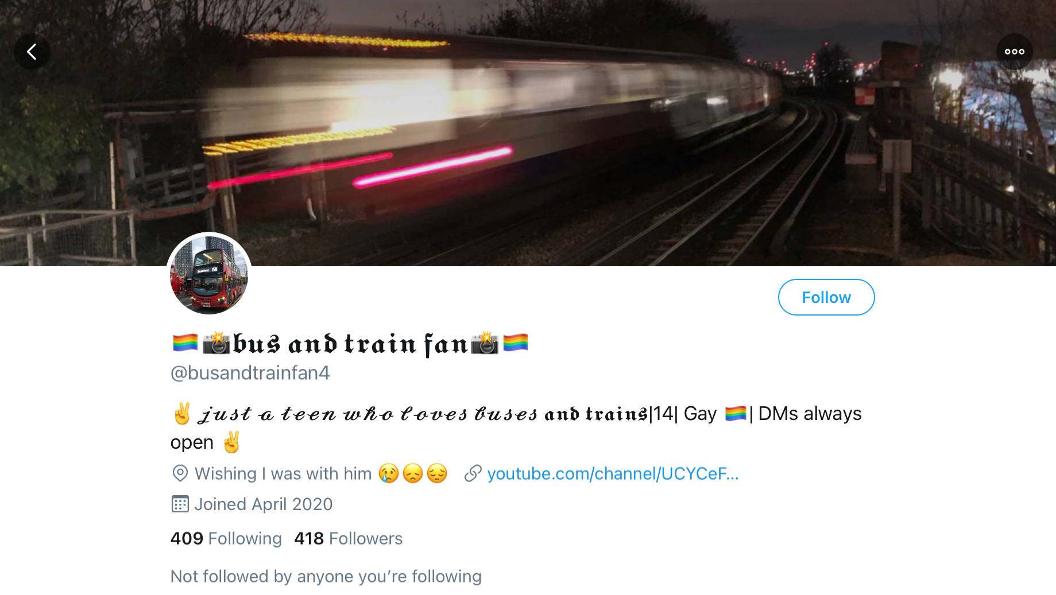The height and width of the screenshot is (595, 1056).
Task: Click the calendar icon beside Joined date
Action: pyautogui.click(x=180, y=504)
